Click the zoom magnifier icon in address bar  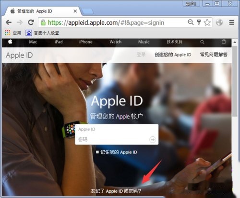click(x=191, y=22)
